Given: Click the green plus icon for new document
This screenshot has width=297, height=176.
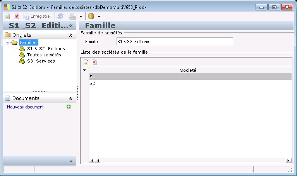Looking at the screenshot, I should (69, 107).
